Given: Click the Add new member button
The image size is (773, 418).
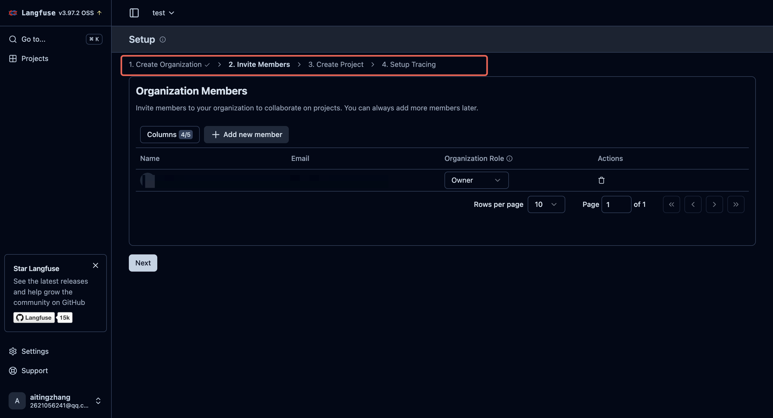Looking at the screenshot, I should point(246,135).
